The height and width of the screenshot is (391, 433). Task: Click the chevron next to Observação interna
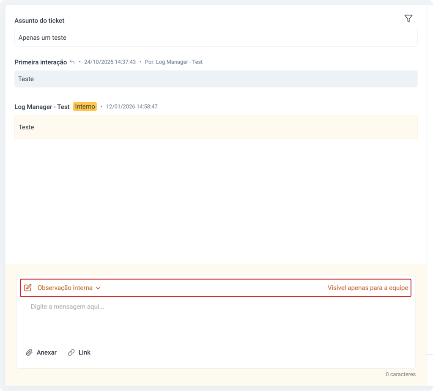[x=98, y=288]
